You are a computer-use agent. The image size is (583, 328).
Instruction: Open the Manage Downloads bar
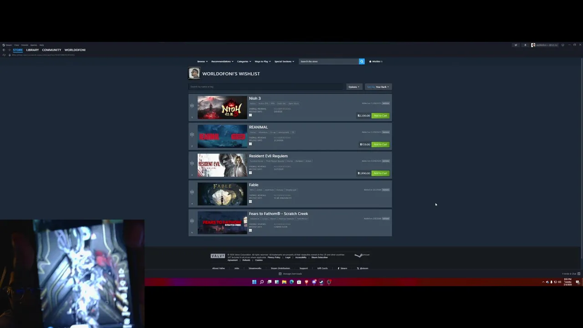pos(290,274)
